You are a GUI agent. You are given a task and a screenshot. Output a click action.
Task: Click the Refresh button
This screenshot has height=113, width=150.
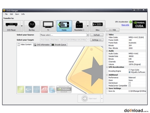tap(97, 35)
